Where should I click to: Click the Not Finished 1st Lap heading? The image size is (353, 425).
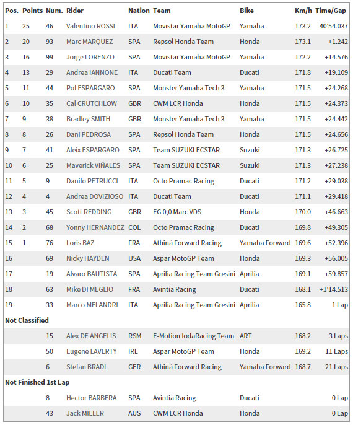click(37, 382)
